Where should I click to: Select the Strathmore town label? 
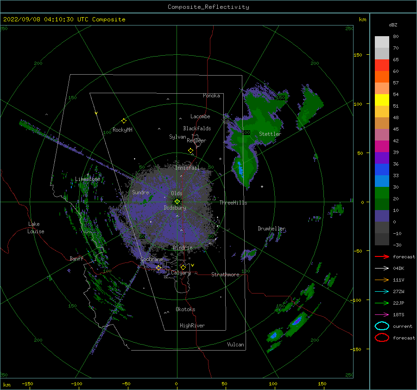pos(225,275)
